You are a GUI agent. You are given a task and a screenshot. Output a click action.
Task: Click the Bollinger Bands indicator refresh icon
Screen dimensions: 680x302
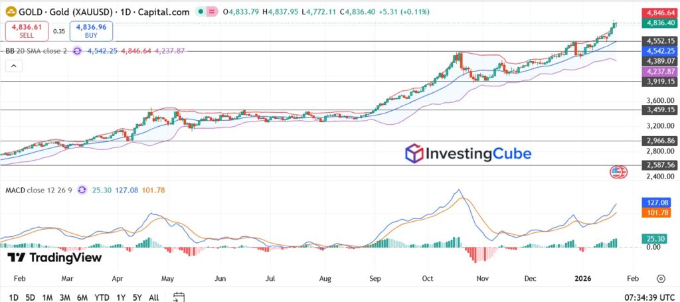point(78,50)
